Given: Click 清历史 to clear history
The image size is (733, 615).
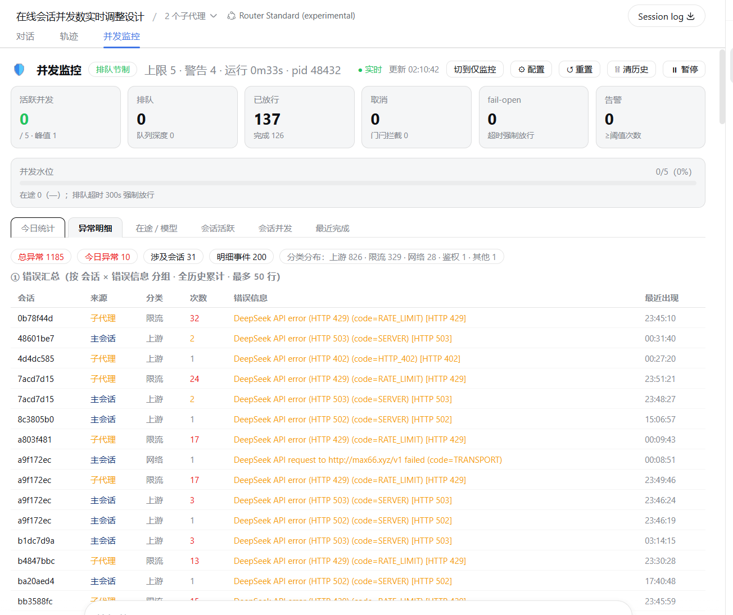Looking at the screenshot, I should 631,70.
